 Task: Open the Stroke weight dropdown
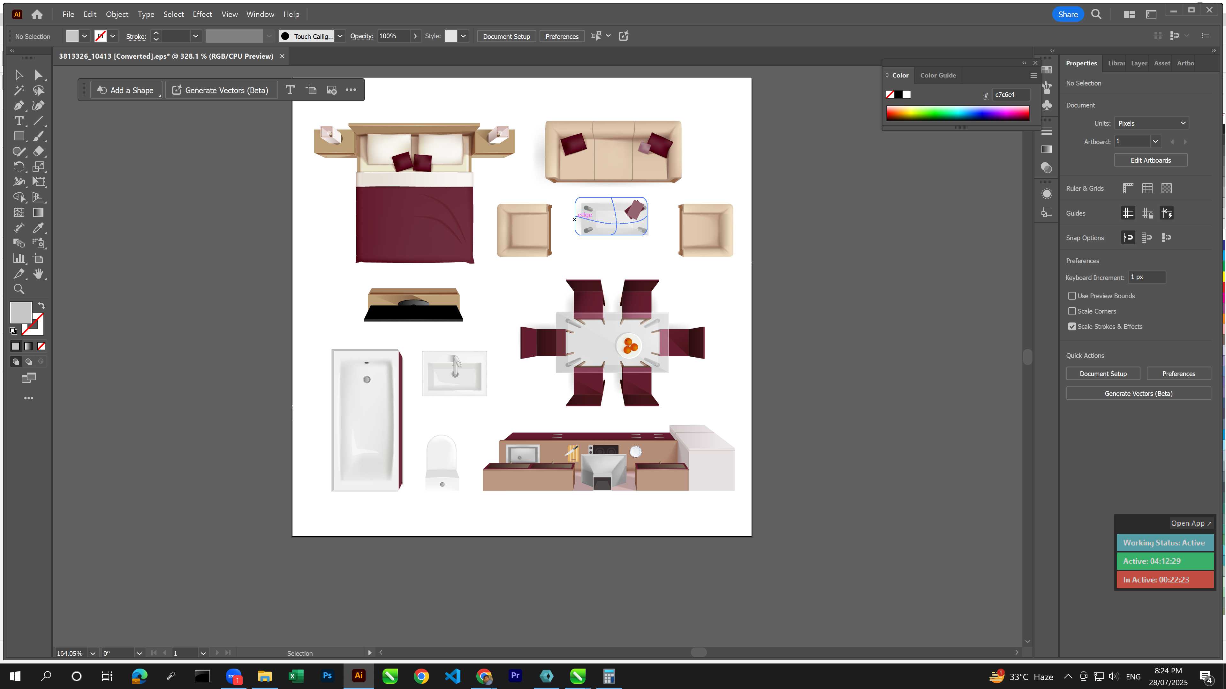click(195, 36)
